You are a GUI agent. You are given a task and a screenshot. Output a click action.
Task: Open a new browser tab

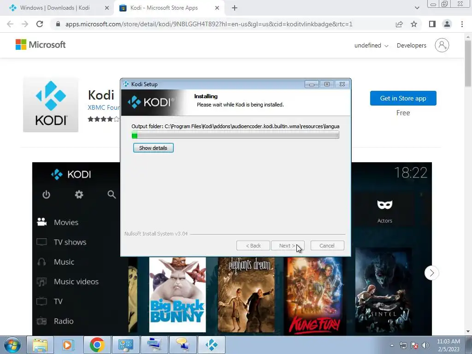click(235, 8)
